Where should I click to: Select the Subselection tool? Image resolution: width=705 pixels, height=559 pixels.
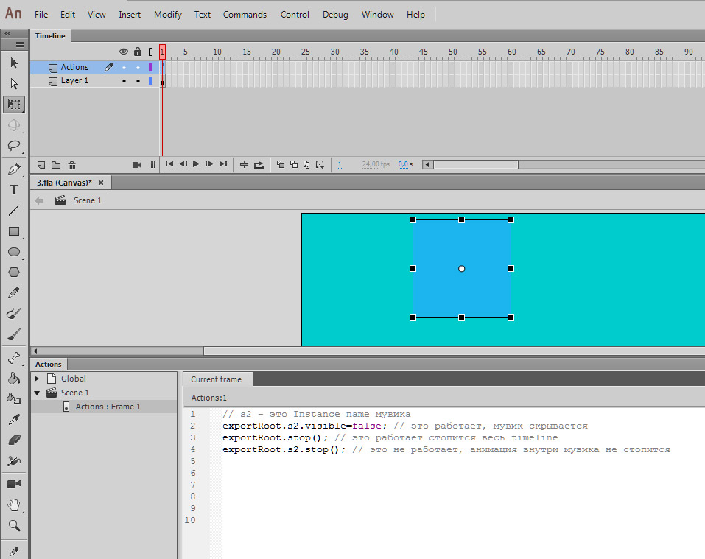pyautogui.click(x=14, y=83)
